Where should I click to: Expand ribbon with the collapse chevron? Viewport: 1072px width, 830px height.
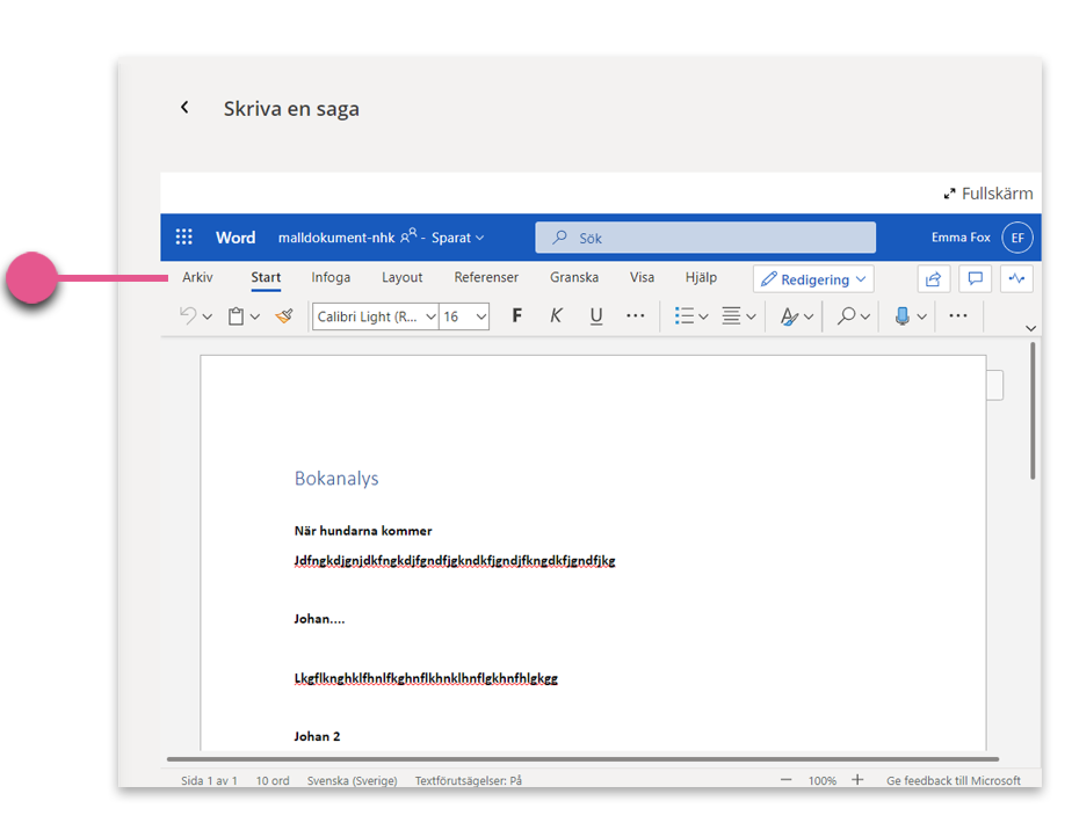[1031, 328]
